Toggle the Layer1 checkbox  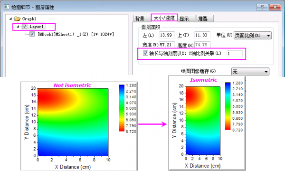[x=25, y=27]
